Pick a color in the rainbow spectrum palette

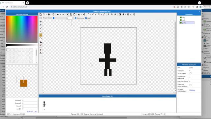coord(22,29)
